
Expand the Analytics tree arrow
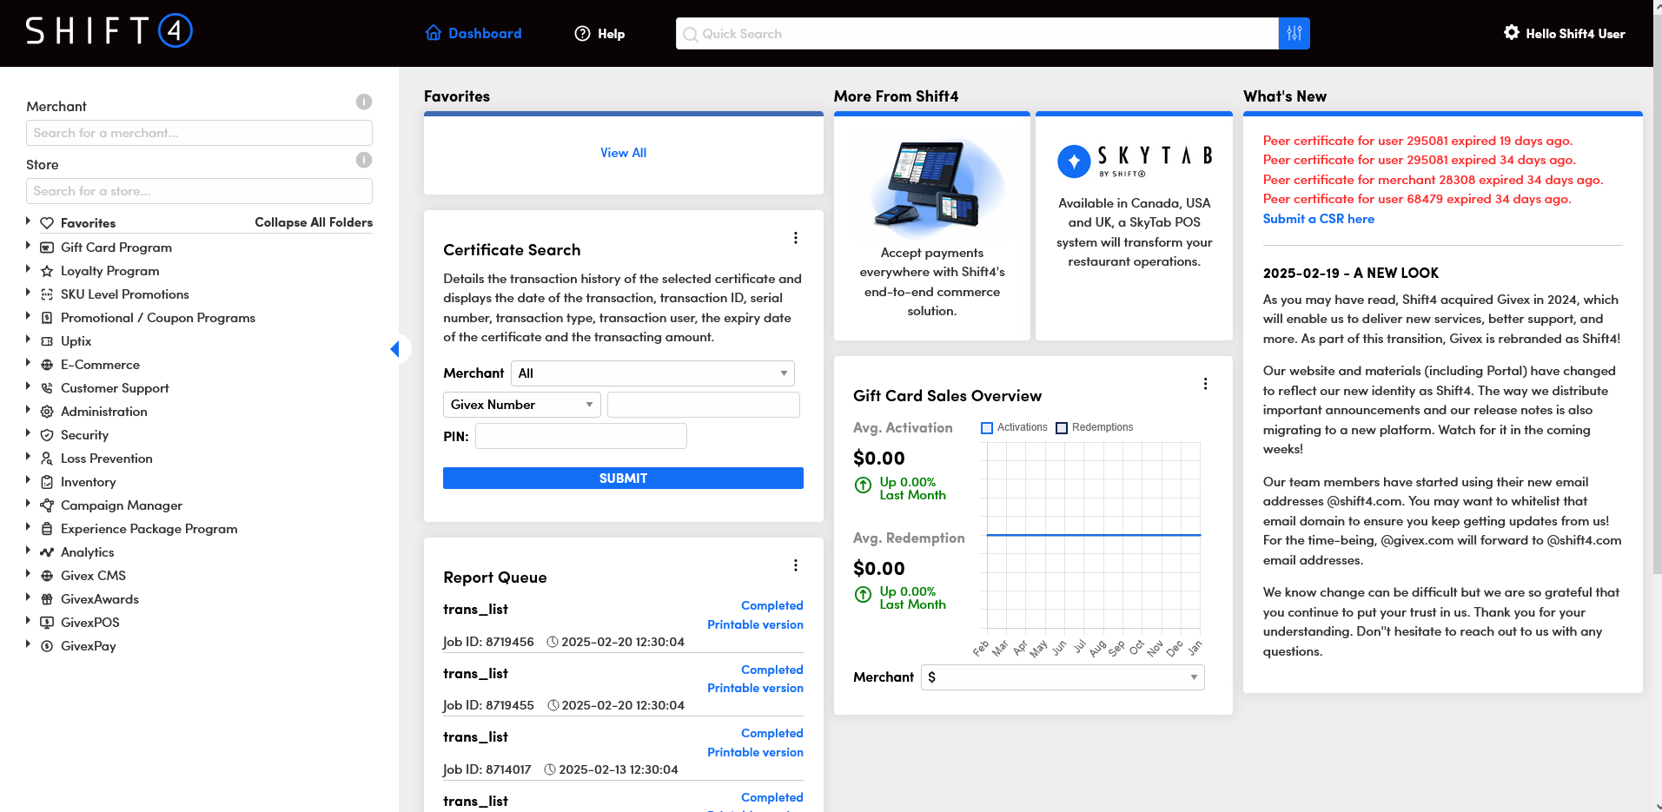28,551
